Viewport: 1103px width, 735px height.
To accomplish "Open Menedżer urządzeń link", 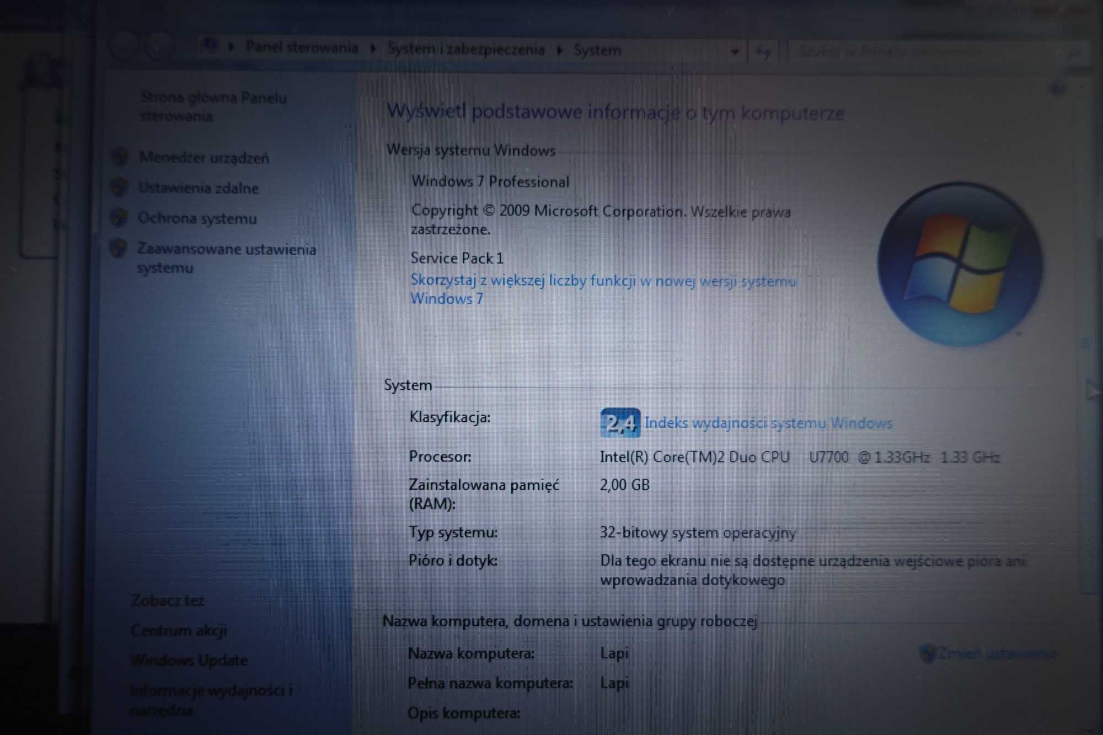I will point(204,158).
